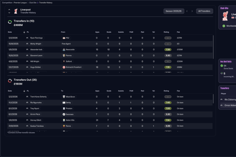Image resolution: width=236 pixels, height=157 pixels.
Task: Go to the previous season arrow
Action: 187,11
